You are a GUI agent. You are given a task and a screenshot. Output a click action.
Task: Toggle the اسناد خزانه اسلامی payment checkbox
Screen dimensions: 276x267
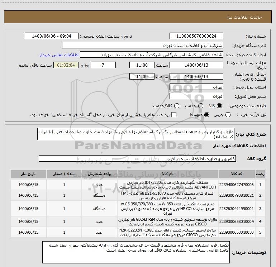pyautogui.click(x=174, y=115)
